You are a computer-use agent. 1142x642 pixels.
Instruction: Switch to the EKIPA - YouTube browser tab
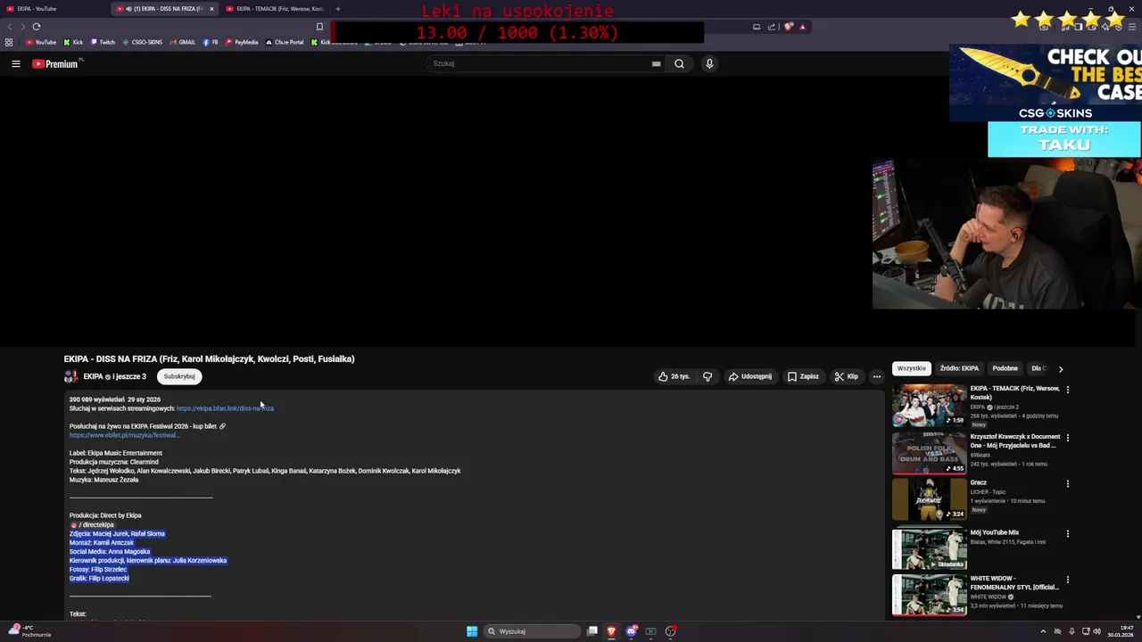(x=54, y=9)
